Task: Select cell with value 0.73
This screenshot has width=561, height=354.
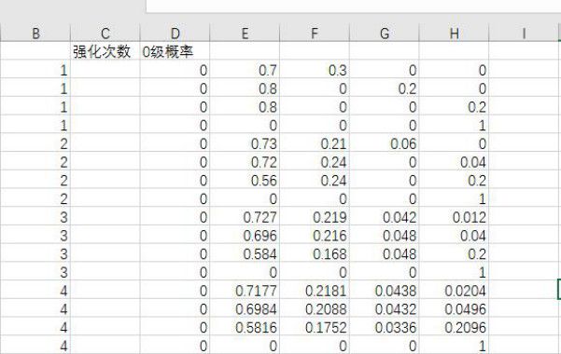Action: (245, 143)
